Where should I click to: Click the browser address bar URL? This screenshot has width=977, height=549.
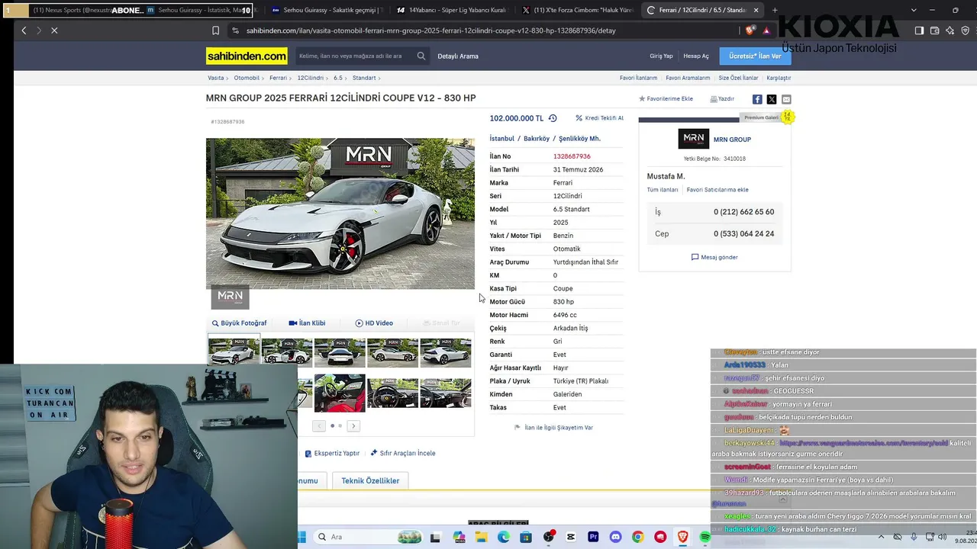pos(431,30)
